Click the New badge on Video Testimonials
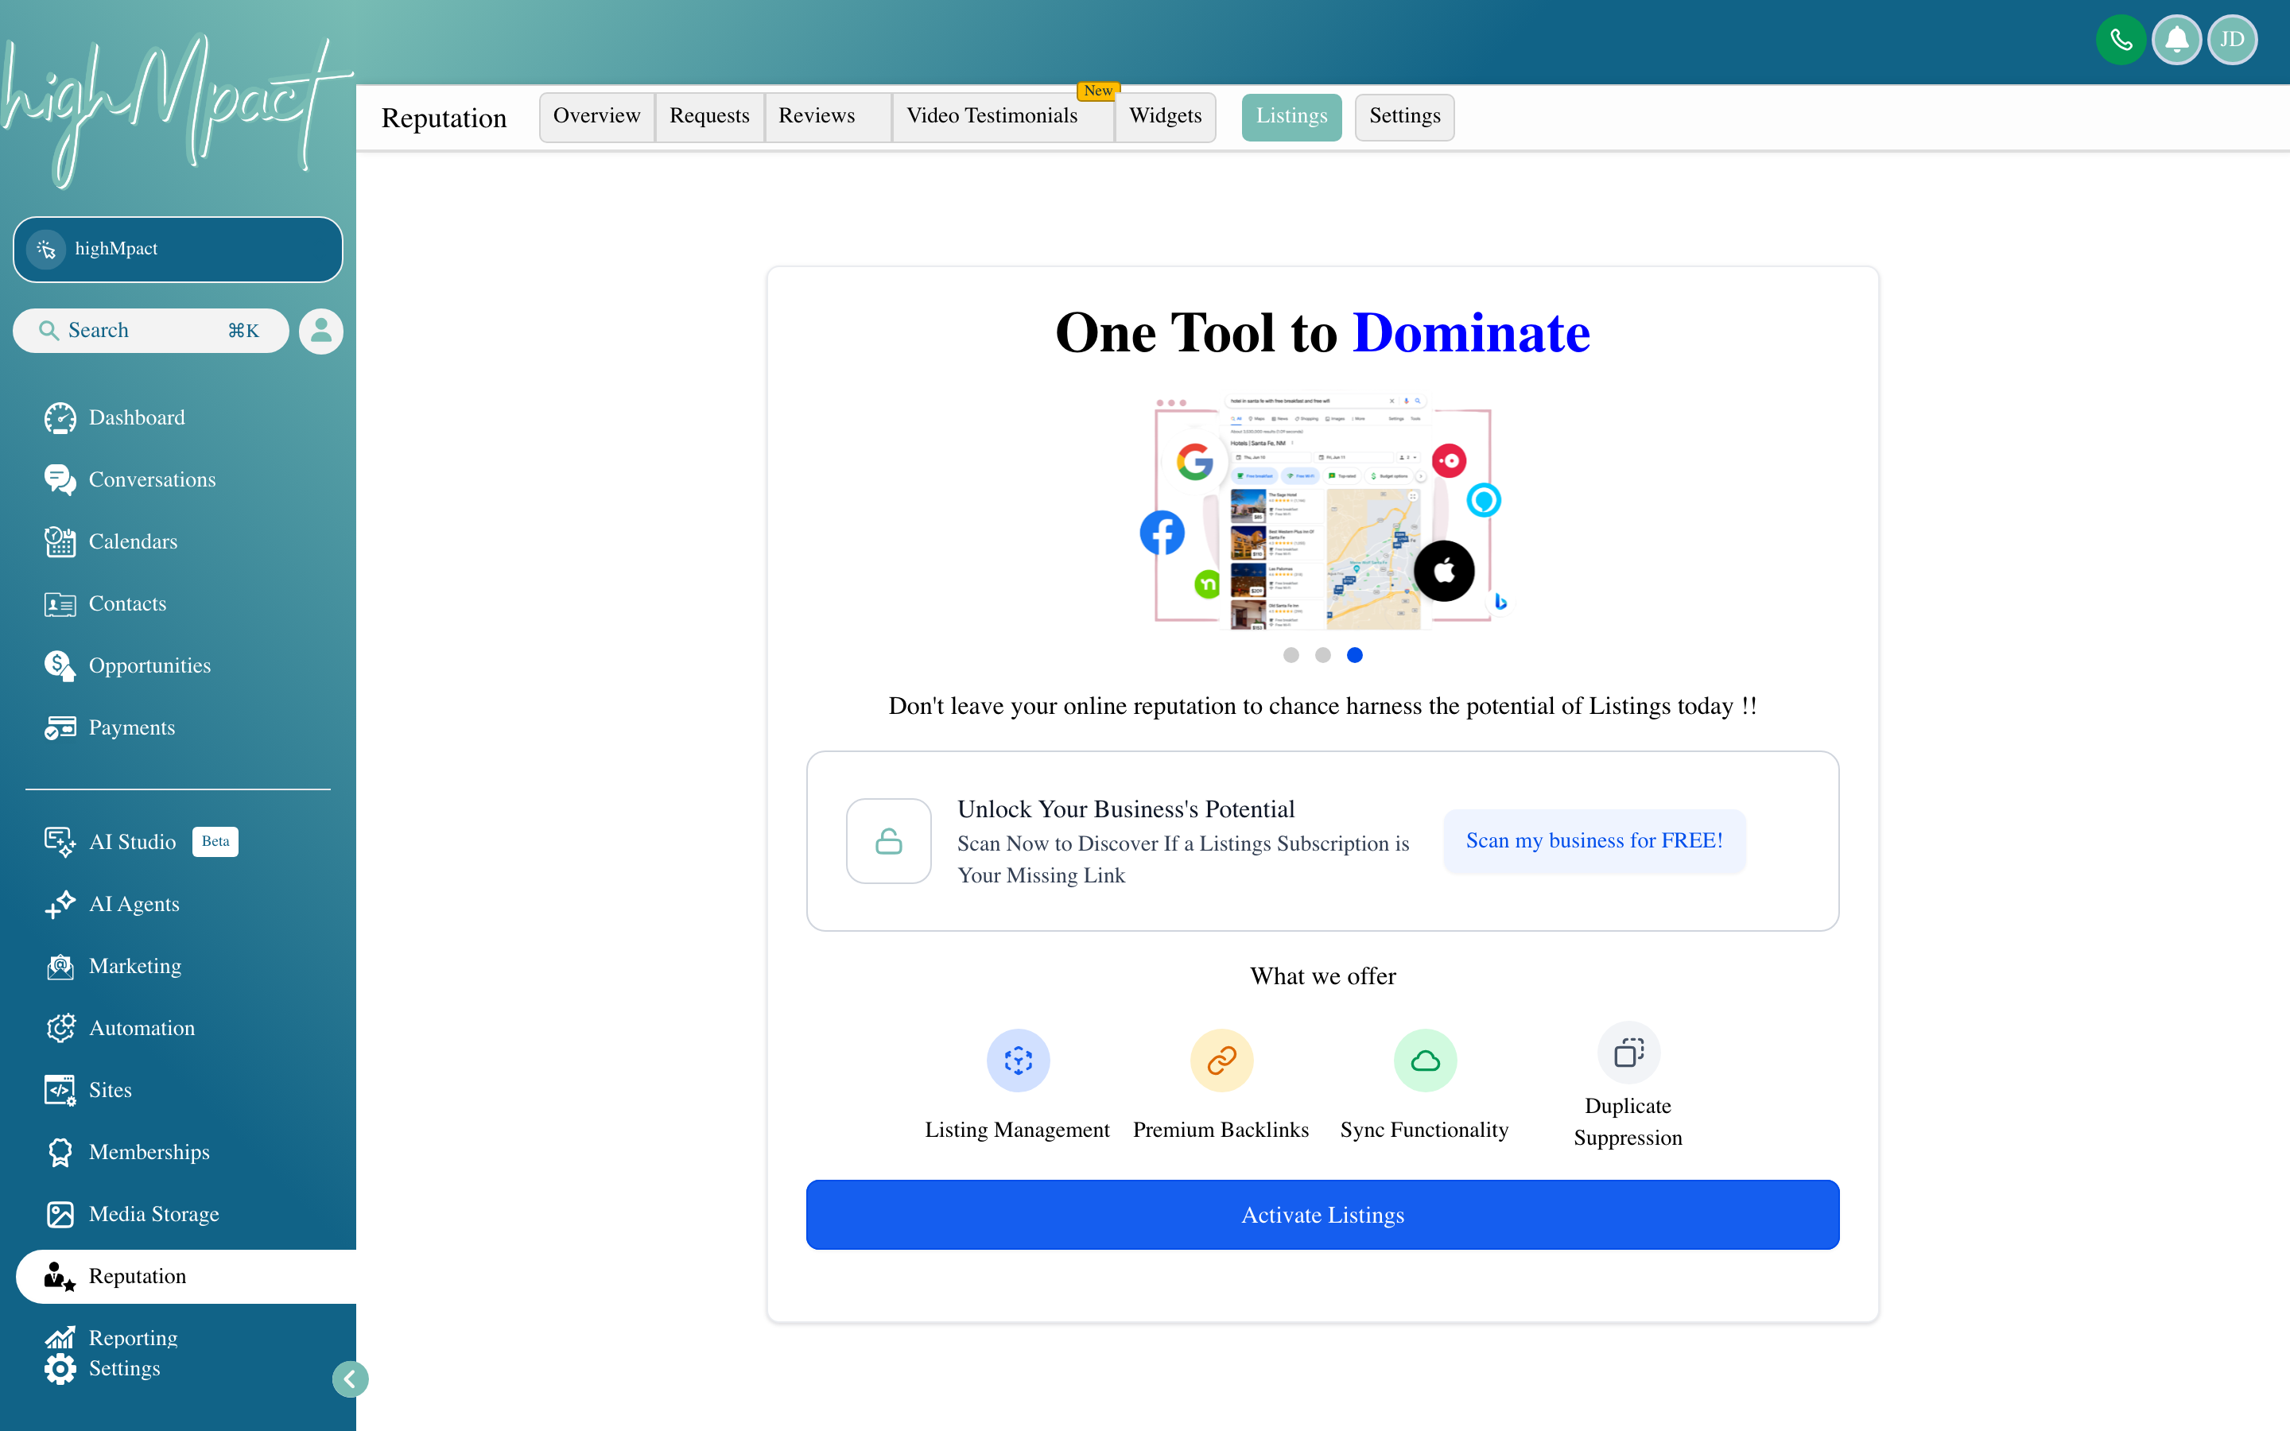This screenshot has width=2290, height=1431. point(1099,91)
